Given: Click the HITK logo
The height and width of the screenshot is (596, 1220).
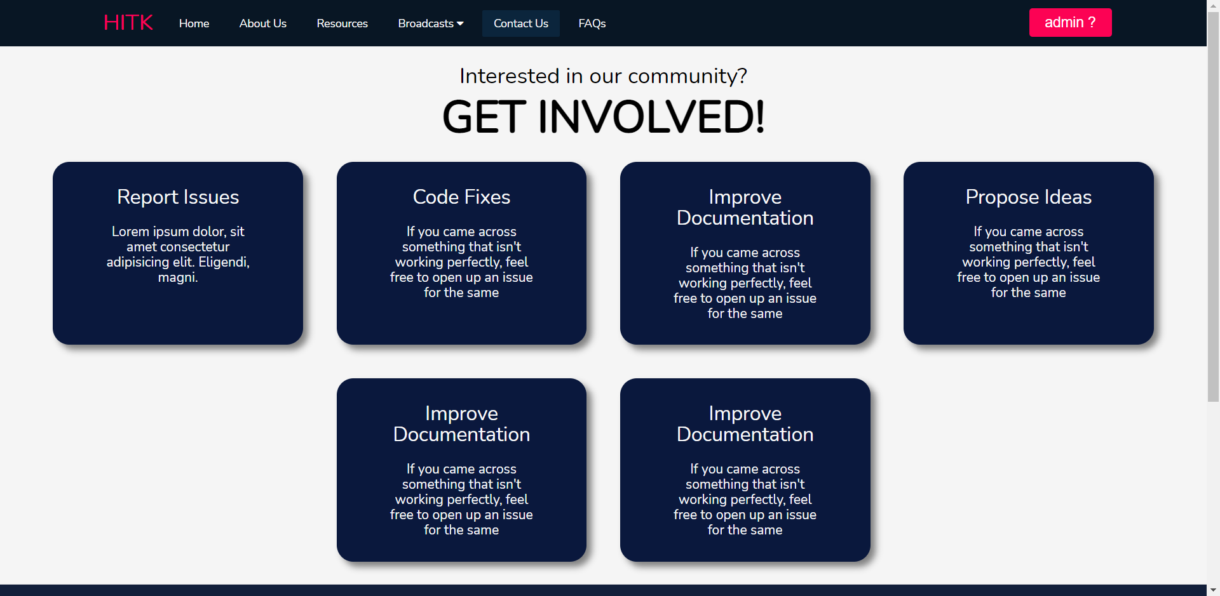Looking at the screenshot, I should tap(128, 23).
